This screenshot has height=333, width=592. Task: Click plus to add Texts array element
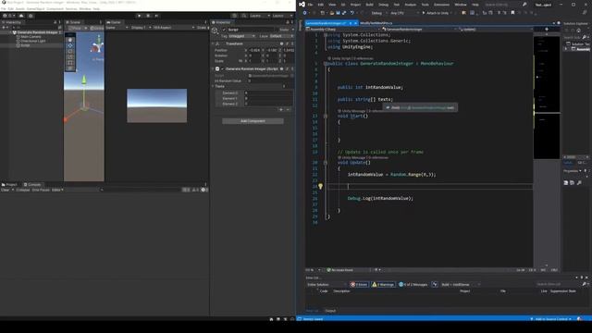pyautogui.click(x=281, y=109)
